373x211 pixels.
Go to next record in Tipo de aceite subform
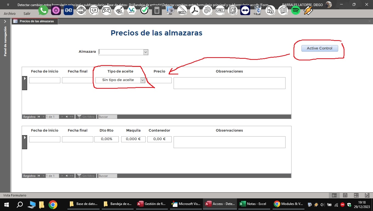pos(62,117)
